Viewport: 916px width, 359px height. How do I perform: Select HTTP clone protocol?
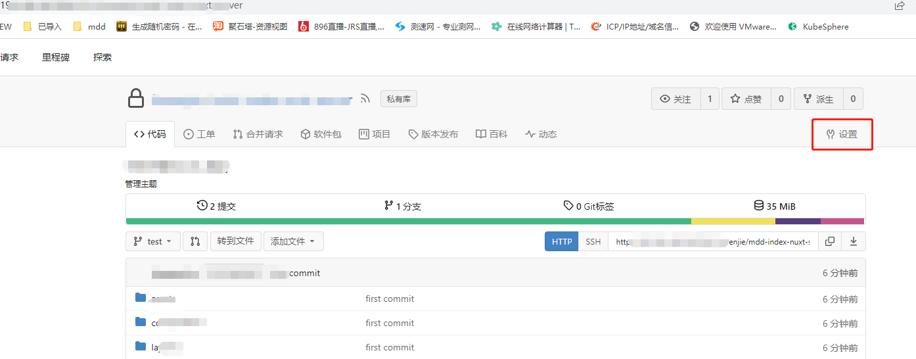coord(561,241)
